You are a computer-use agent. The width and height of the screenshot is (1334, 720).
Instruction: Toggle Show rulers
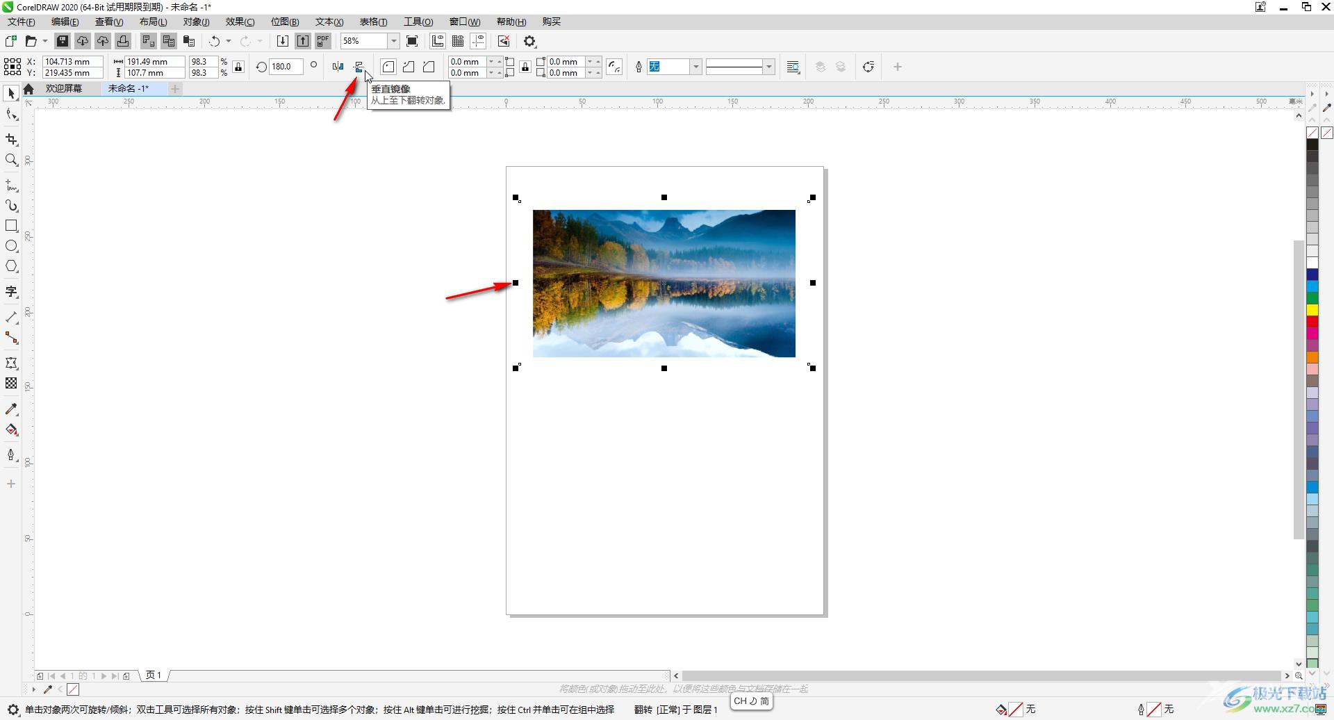(438, 41)
